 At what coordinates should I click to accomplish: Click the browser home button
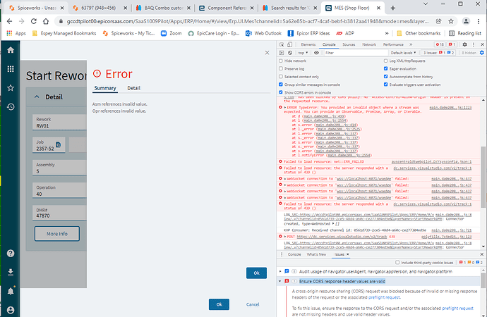46,21
